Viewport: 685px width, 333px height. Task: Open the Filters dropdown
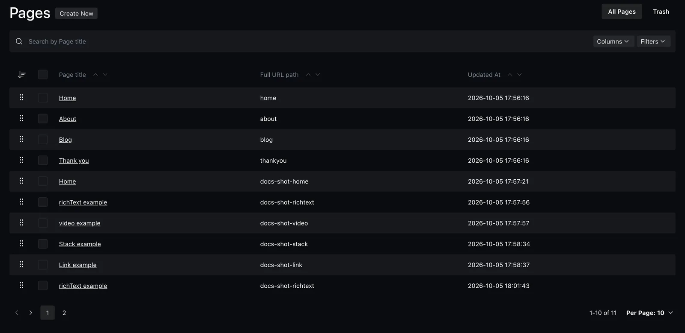[653, 41]
